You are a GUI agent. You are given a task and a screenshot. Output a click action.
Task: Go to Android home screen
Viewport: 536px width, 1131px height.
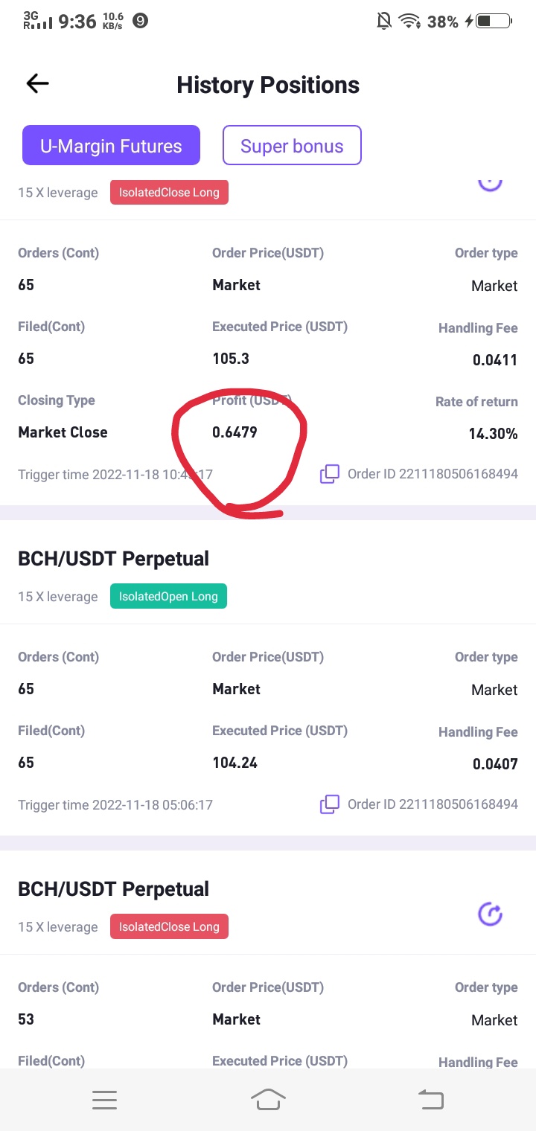268,1099
